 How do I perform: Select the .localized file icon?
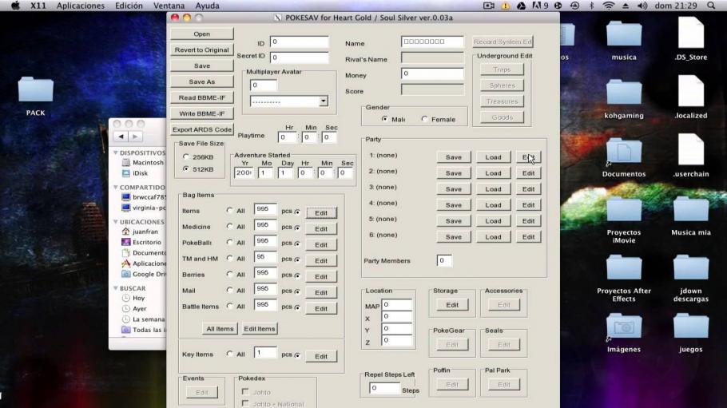click(691, 91)
